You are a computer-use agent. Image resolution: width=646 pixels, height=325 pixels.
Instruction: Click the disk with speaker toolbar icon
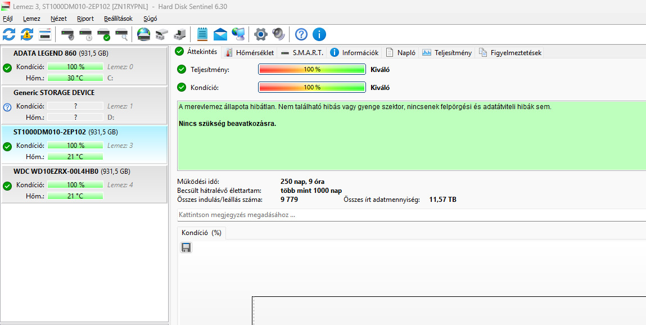[x=67, y=35]
